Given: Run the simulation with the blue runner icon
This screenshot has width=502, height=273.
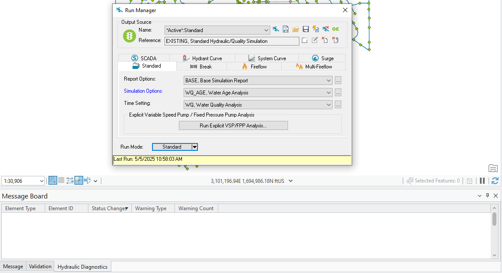Looking at the screenshot, I should tap(275, 29).
